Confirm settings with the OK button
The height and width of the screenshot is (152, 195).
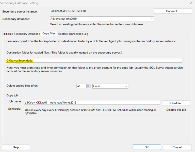(x=147, y=147)
